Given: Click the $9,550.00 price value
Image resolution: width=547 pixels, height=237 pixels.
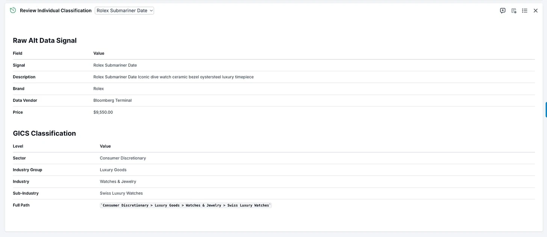Looking at the screenshot, I should point(103,112).
